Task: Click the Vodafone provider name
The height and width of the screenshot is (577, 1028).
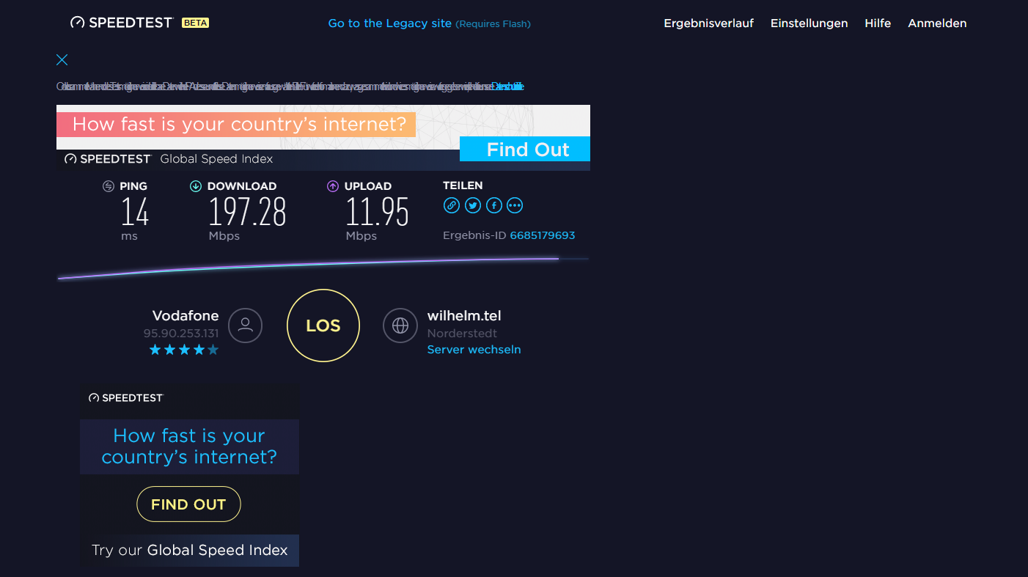Action: click(186, 316)
